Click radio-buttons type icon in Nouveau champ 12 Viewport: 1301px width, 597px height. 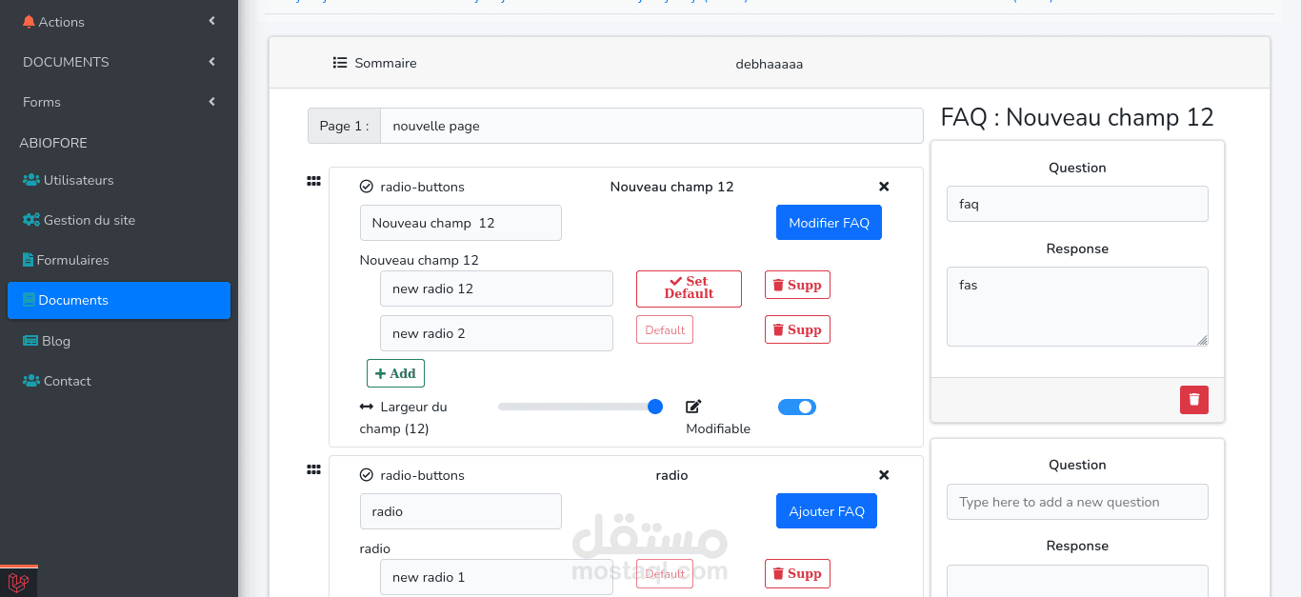(367, 187)
